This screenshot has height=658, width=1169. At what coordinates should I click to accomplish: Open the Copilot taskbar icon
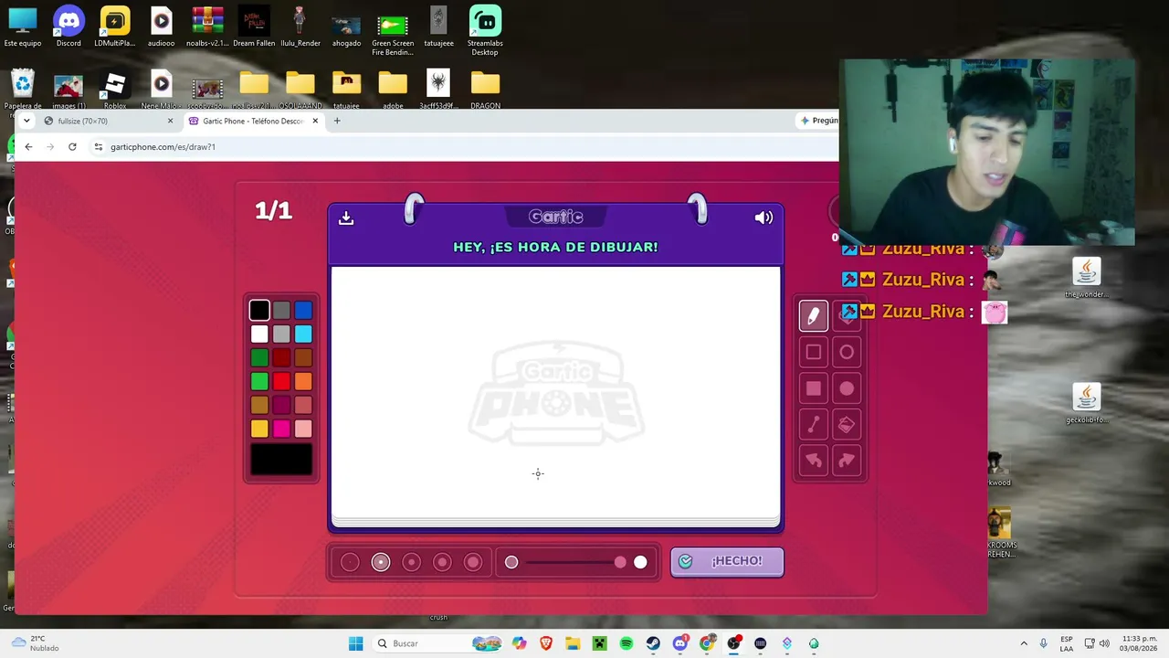(520, 643)
